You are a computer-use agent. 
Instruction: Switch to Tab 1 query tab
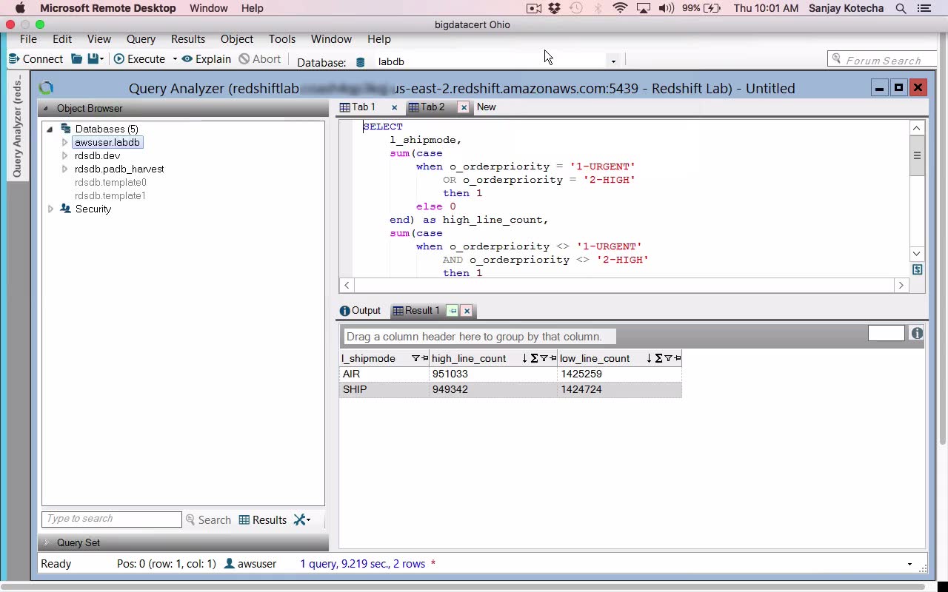click(363, 107)
